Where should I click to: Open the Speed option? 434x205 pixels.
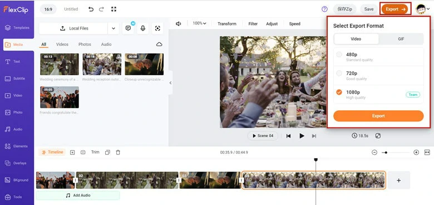click(x=294, y=24)
